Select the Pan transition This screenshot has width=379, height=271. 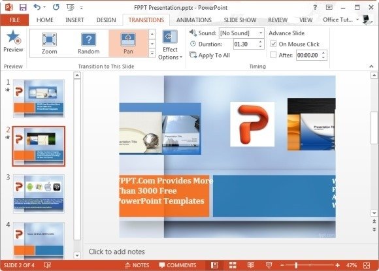click(128, 44)
